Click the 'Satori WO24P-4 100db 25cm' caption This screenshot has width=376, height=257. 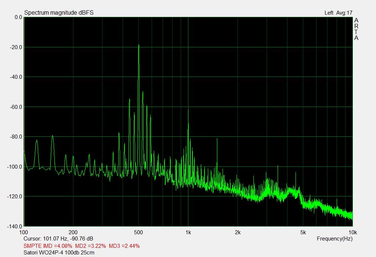pyautogui.click(x=59, y=253)
